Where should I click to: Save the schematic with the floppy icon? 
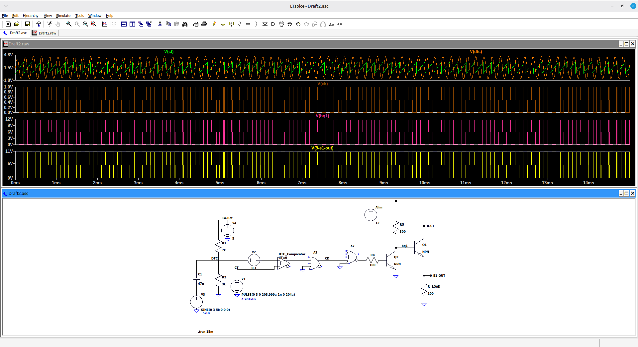[28, 24]
